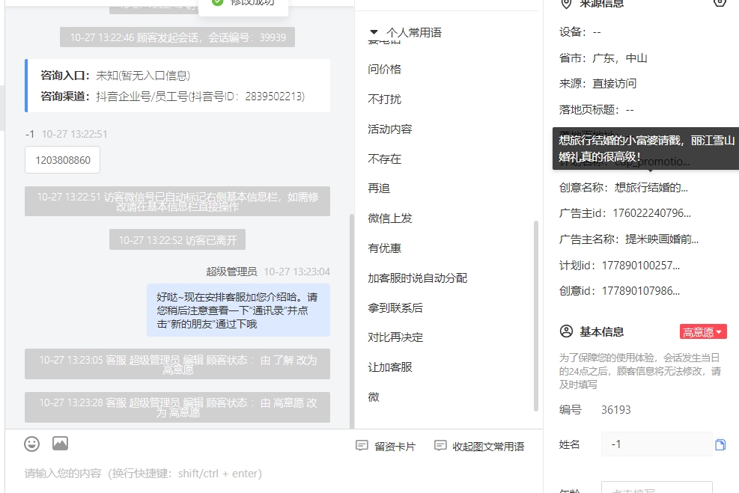Click the 设备 field in source info
The image size is (739, 493).
(x=580, y=32)
